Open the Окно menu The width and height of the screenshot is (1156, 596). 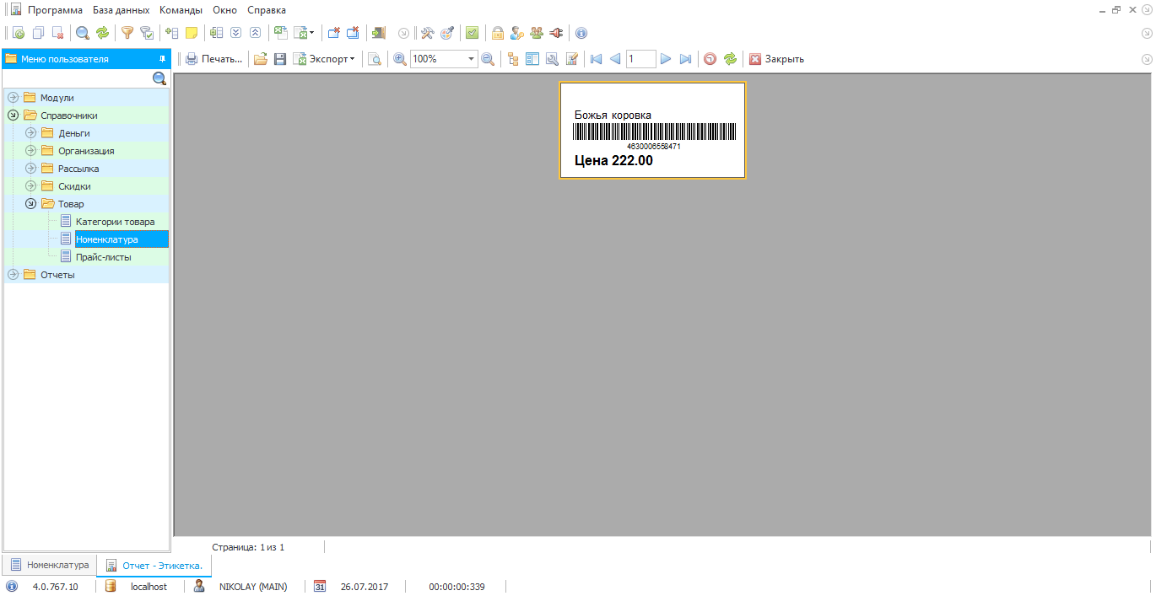tap(224, 10)
